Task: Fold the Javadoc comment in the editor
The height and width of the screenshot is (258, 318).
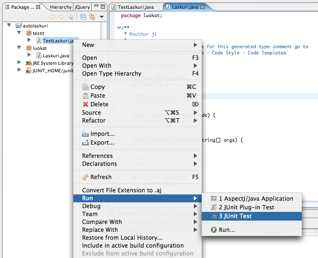Action: pos(119,28)
